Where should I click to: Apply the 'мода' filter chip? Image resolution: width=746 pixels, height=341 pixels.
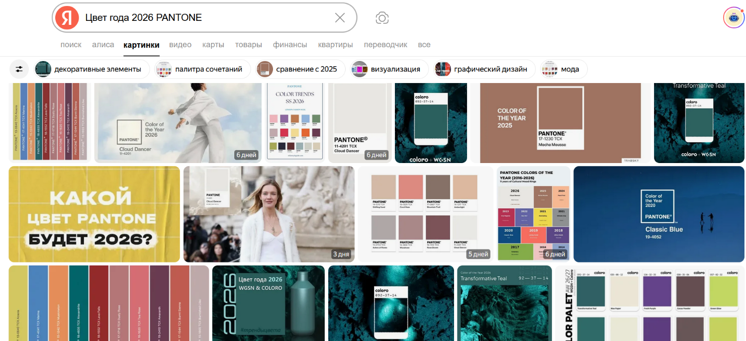563,69
